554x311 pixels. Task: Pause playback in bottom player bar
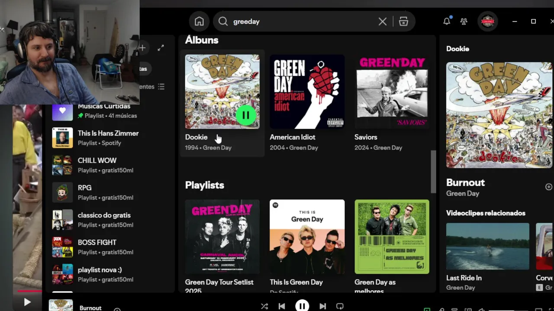tap(302, 306)
